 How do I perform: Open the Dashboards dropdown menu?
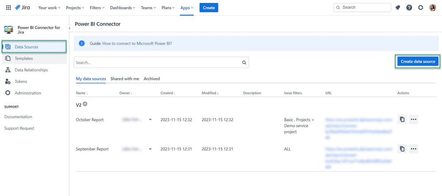123,8
